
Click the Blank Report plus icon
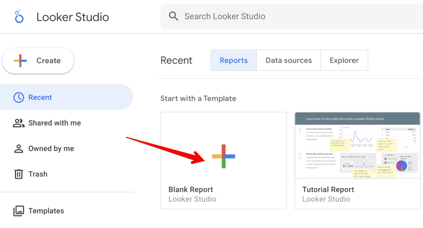[223, 156]
